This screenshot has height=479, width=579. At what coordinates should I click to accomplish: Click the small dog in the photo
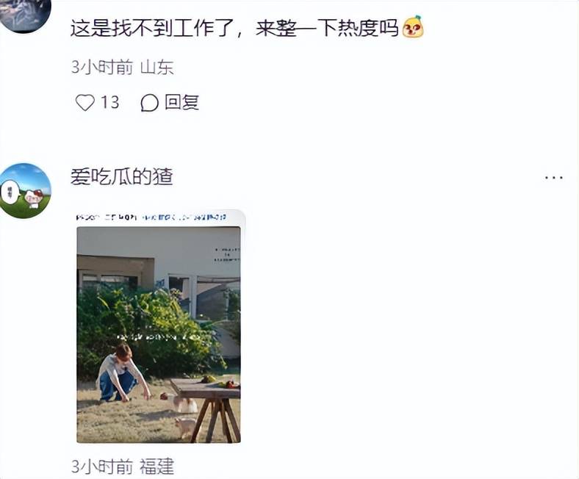click(x=186, y=427)
